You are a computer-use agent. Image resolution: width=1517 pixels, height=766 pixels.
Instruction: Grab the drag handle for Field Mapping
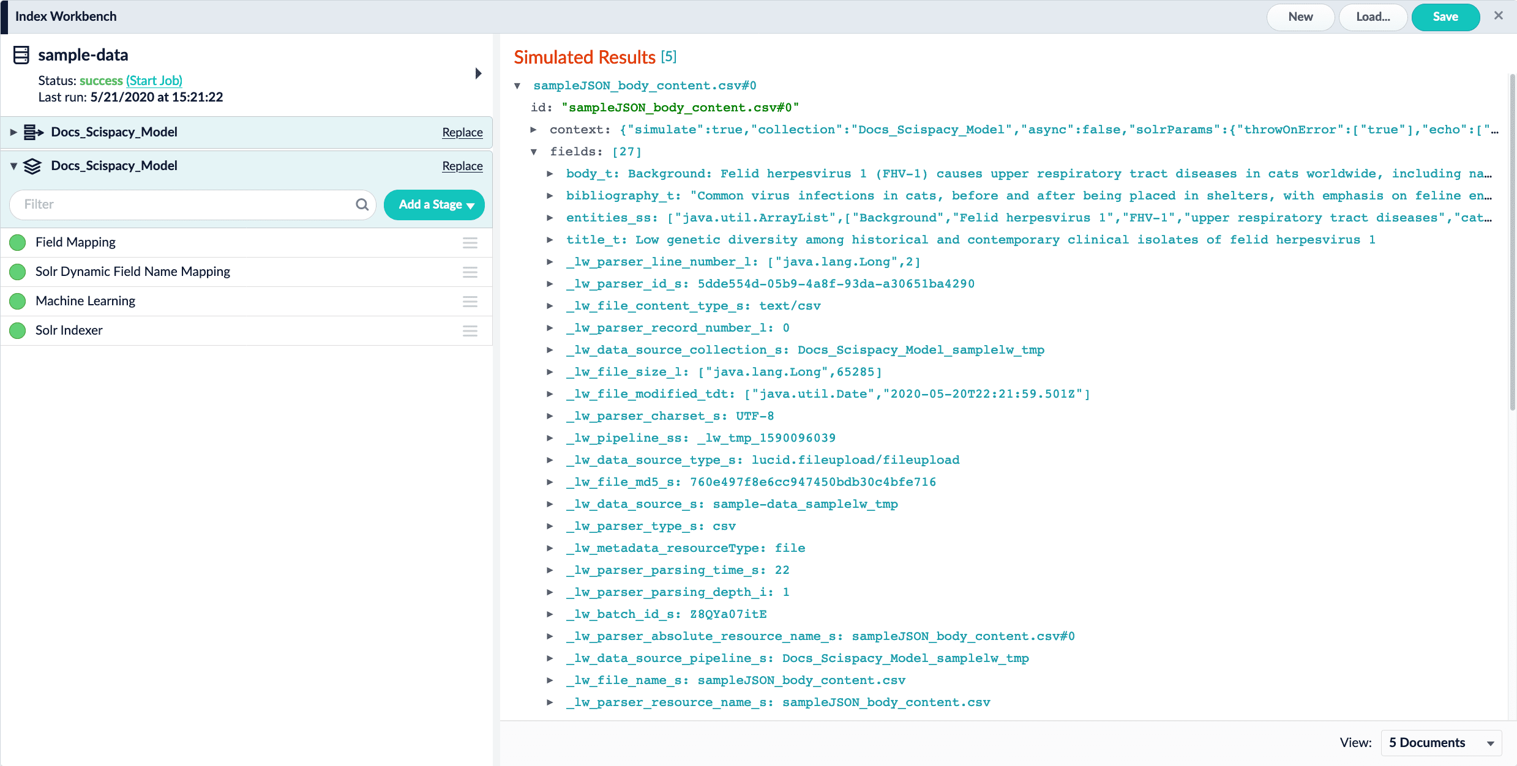[470, 243]
